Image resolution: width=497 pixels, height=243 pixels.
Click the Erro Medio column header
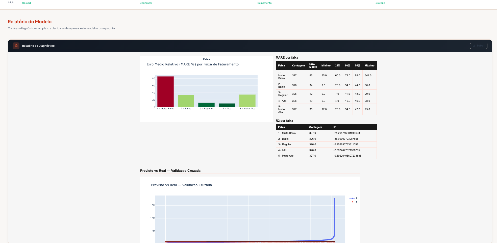pyautogui.click(x=313, y=65)
